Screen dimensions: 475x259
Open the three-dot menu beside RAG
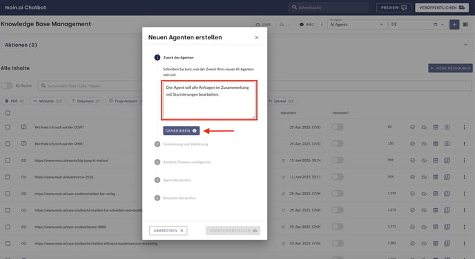point(322,25)
